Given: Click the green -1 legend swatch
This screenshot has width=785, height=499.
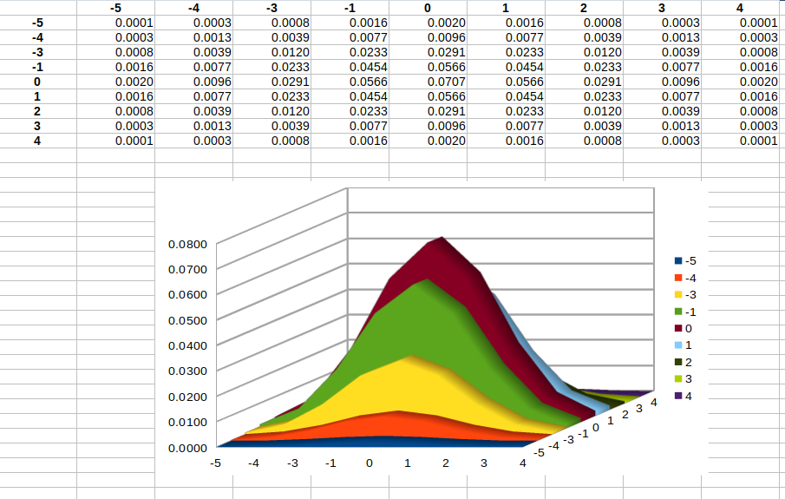Looking at the screenshot, I should coord(678,312).
